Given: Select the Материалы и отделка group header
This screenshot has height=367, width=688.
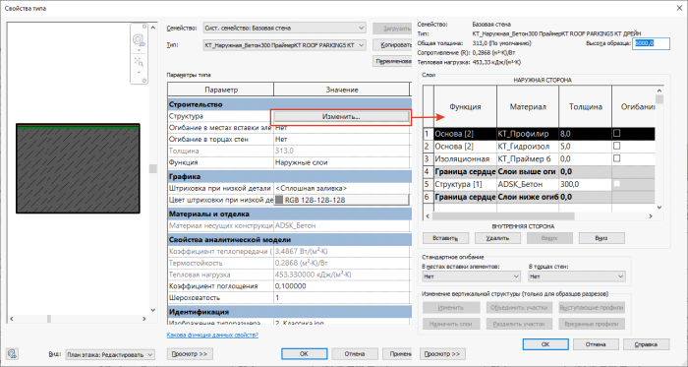Looking at the screenshot, I should [x=289, y=214].
